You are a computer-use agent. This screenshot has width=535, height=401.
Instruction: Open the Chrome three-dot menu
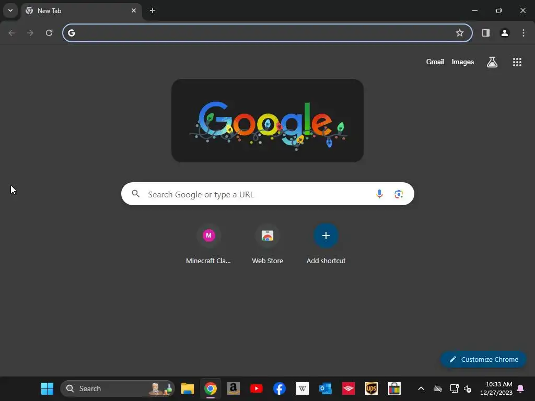click(524, 33)
